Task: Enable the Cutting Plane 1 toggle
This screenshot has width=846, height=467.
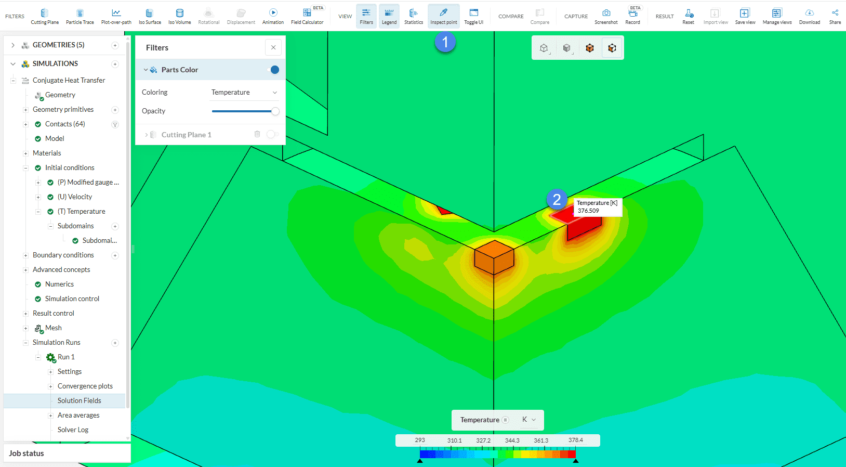Action: (272, 135)
